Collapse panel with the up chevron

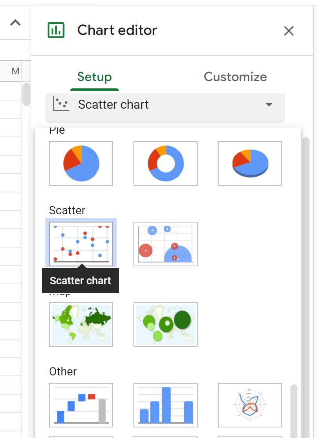[15, 22]
